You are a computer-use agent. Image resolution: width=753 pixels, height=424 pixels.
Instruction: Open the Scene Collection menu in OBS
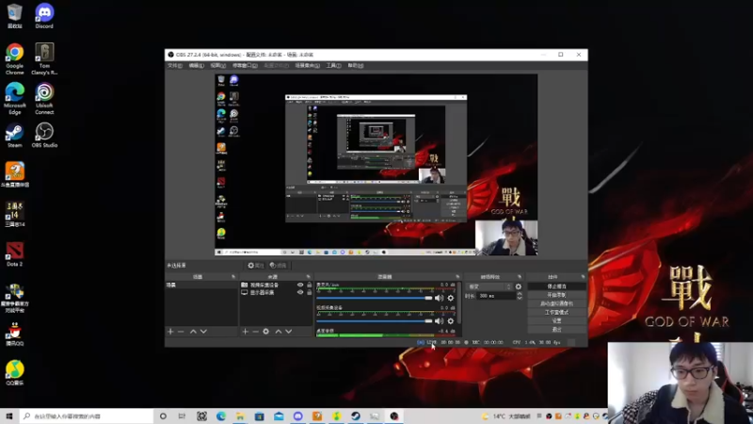coord(308,65)
